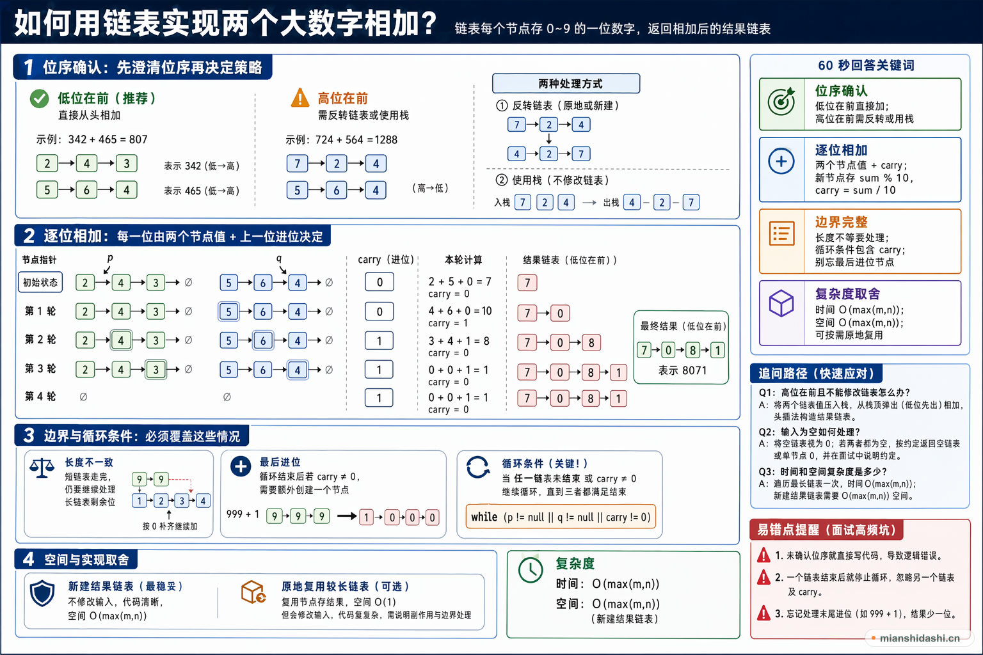The height and width of the screenshot is (655, 983).
Task: Click the balance scale icon beside 长度不一致
Action: 42,468
